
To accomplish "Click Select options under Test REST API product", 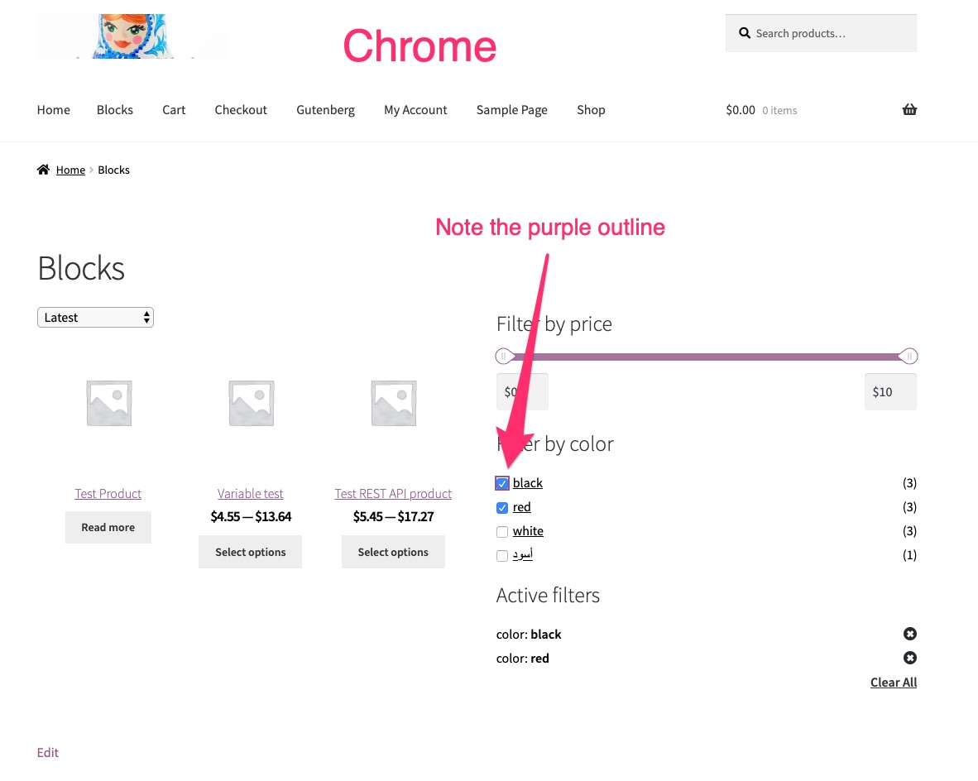I will [x=393, y=552].
